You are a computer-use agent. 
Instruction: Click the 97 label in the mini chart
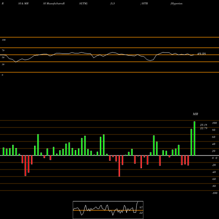(141, 207)
